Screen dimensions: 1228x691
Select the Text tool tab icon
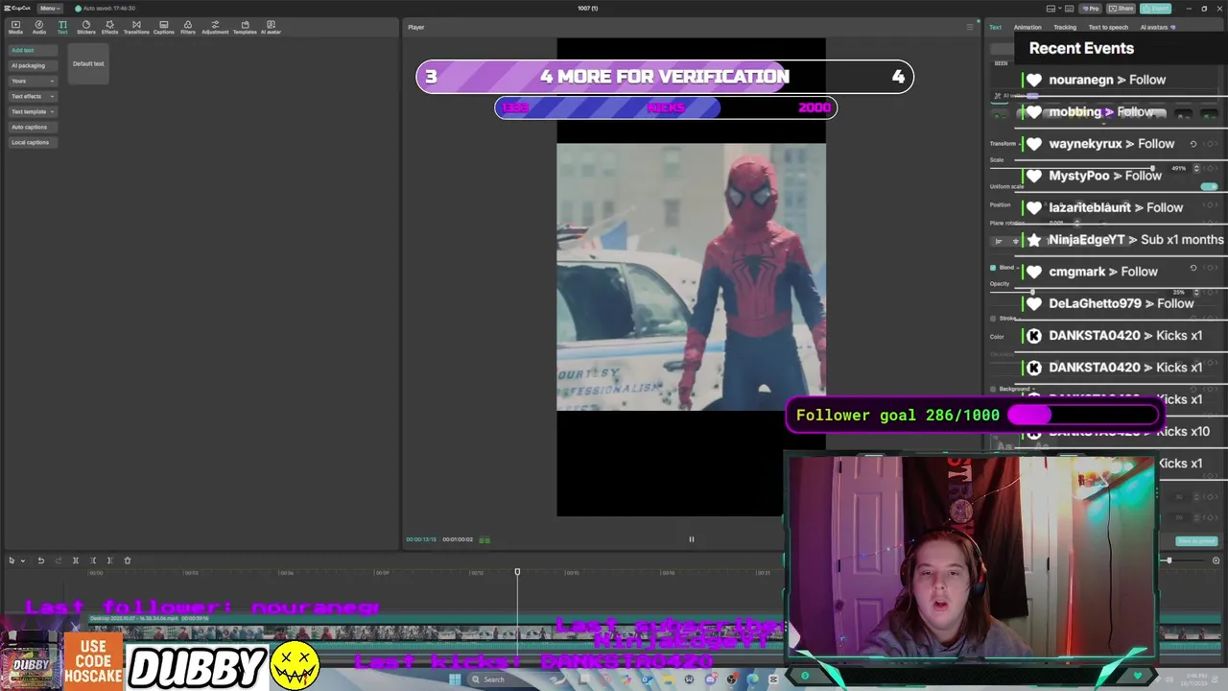62,27
